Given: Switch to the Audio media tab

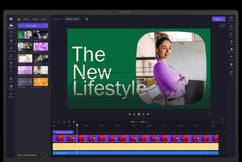Looking at the screenshot, I should pyautogui.click(x=44, y=19).
